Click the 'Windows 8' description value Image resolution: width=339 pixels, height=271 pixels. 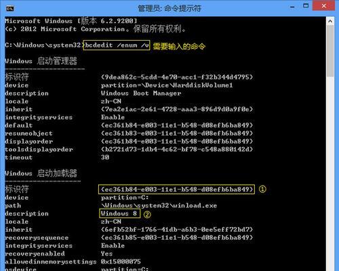tap(119, 213)
